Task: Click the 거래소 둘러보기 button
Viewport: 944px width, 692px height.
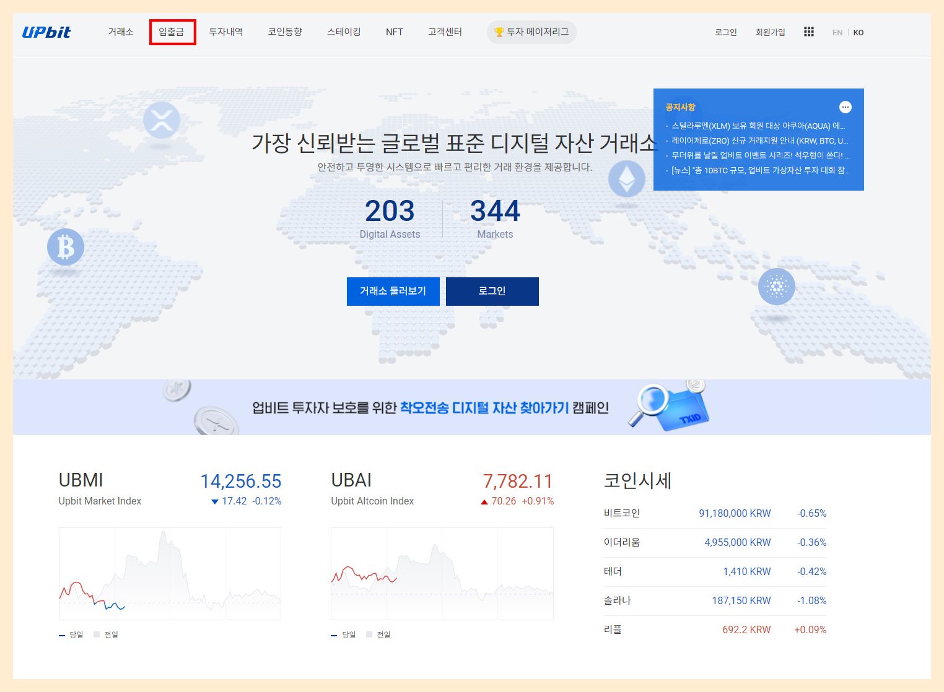Action: [x=393, y=292]
